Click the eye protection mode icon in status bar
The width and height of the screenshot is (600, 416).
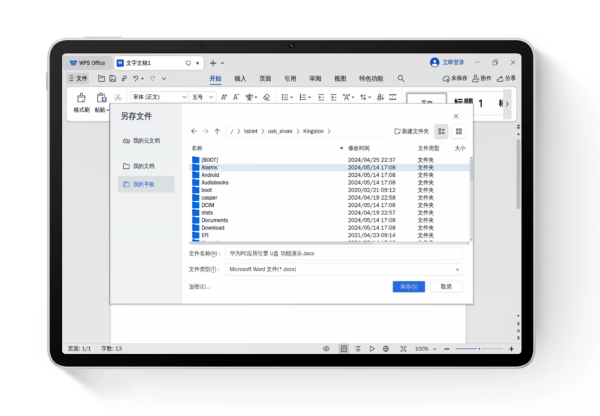click(x=326, y=349)
